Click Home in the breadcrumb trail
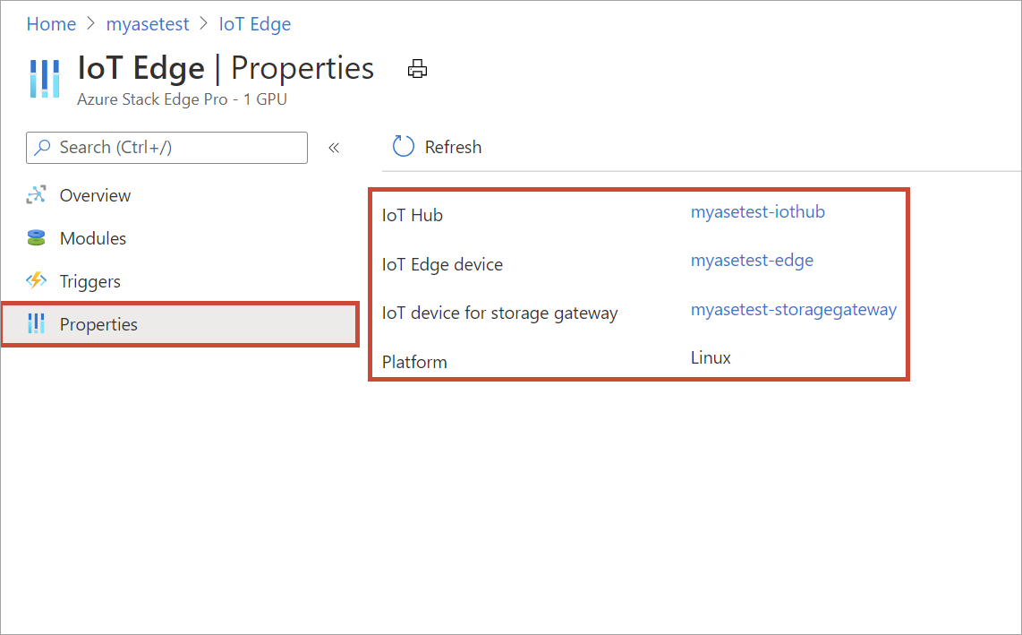Image resolution: width=1022 pixels, height=635 pixels. (x=51, y=23)
